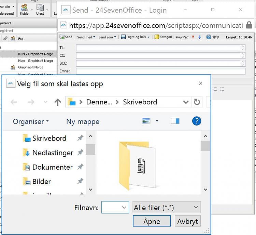Screen dimensions: 256x235
Task: Go back in file dialog
Action: pos(14,102)
